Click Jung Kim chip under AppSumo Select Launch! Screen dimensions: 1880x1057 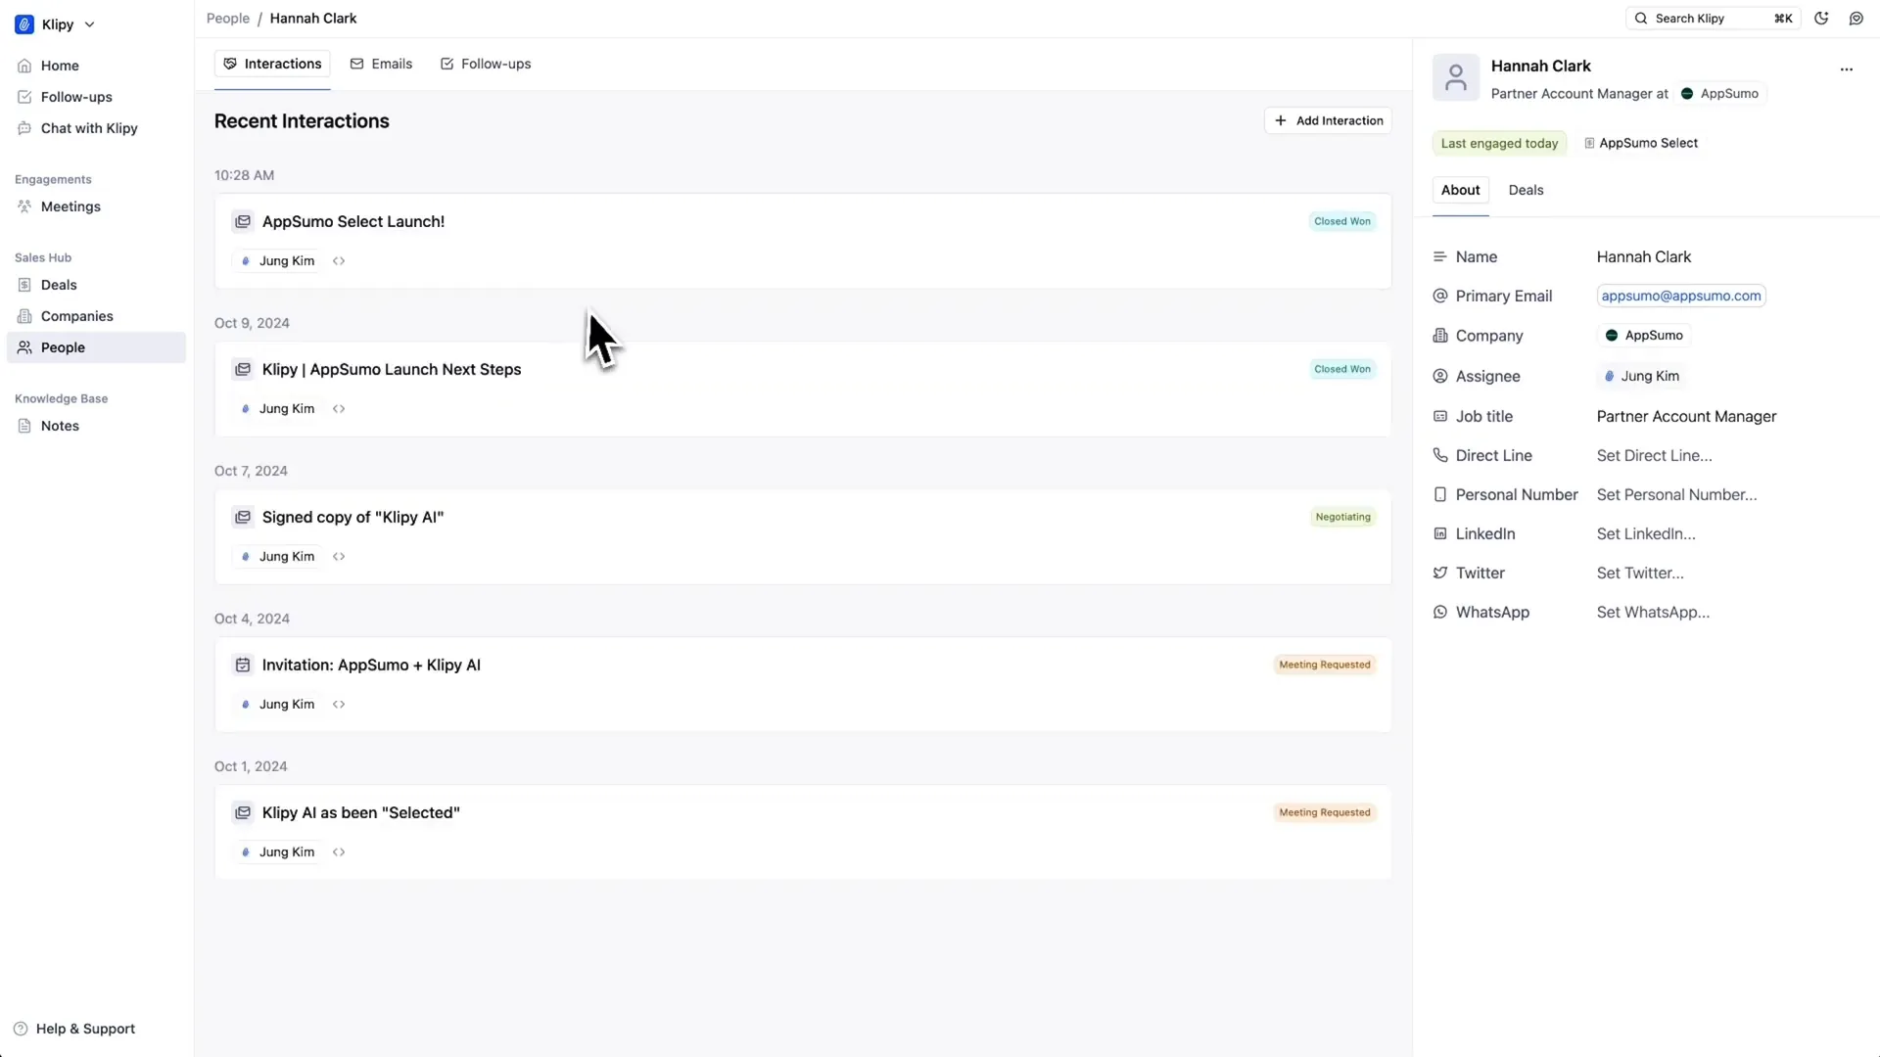278,261
